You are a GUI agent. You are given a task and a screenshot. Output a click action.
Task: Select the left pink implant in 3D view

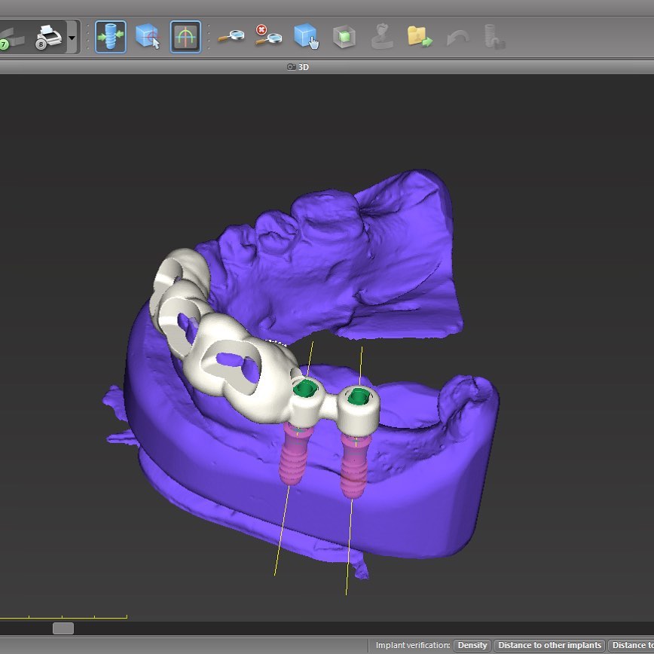click(x=294, y=454)
